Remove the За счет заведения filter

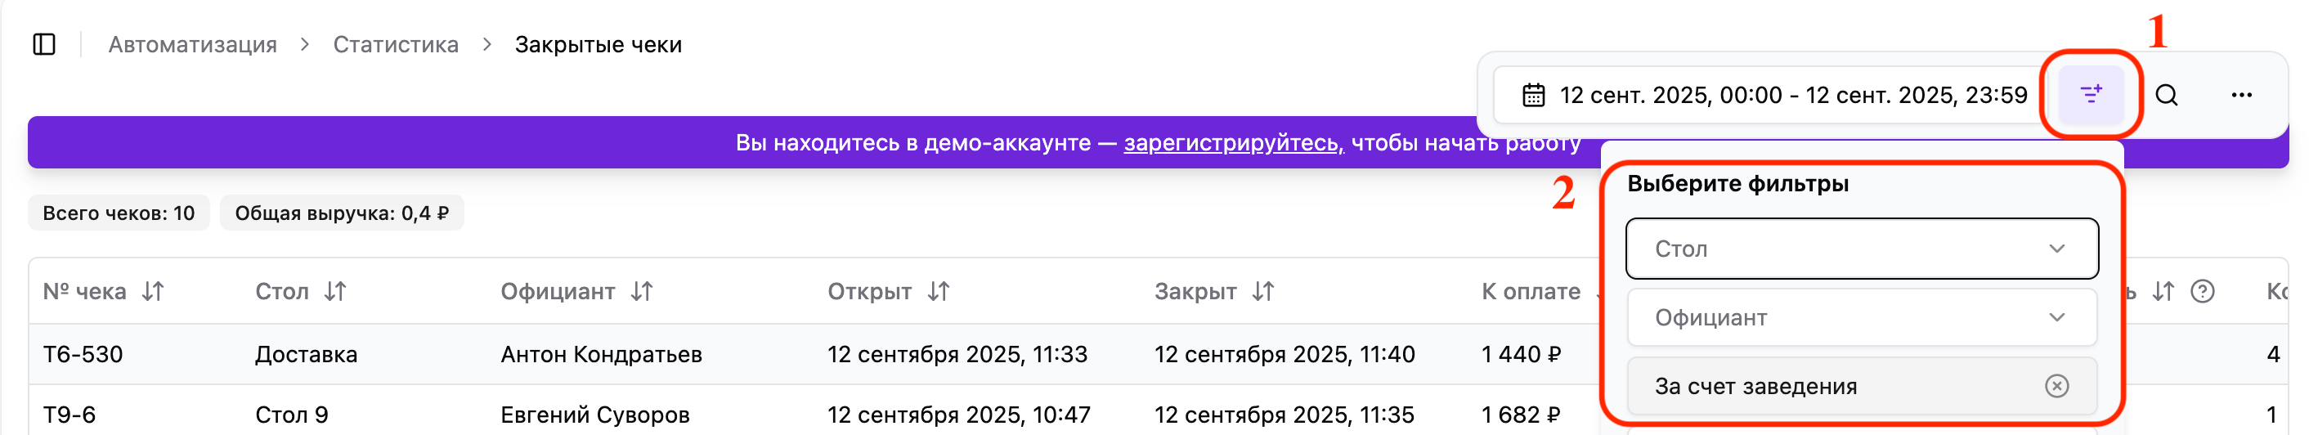tap(2056, 386)
